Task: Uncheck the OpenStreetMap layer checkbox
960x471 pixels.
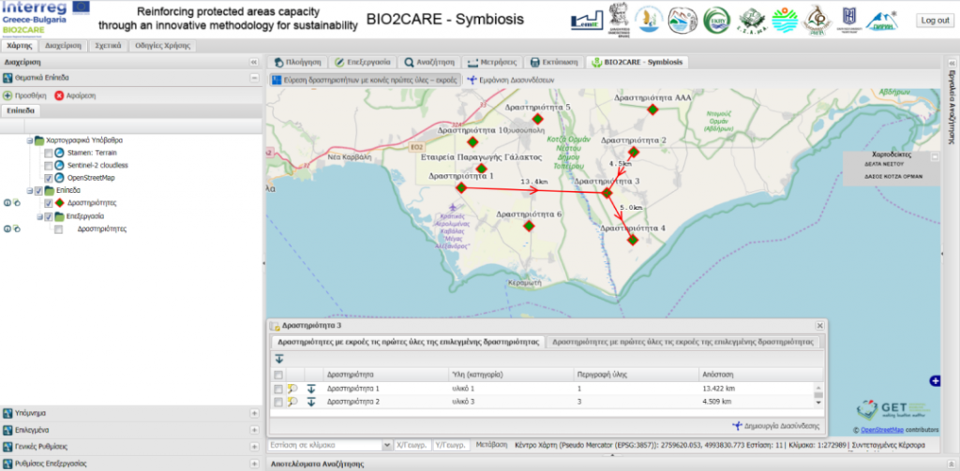Action: (49, 178)
